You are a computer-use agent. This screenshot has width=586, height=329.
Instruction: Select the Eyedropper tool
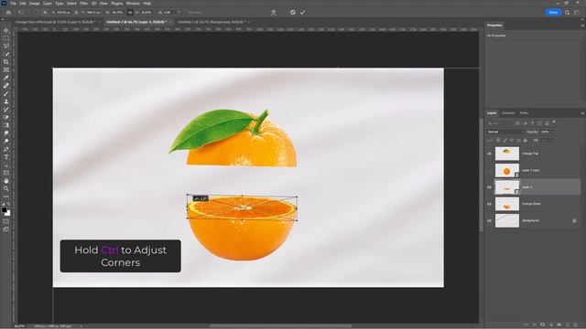click(6, 78)
